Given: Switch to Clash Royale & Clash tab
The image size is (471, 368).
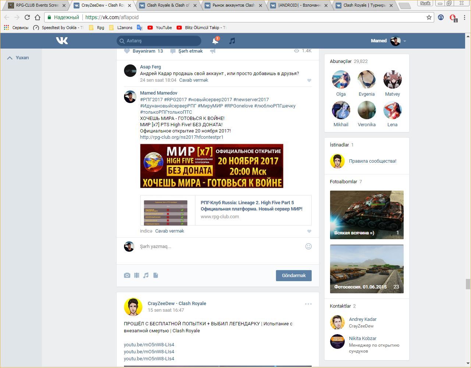Looking at the screenshot, I should coord(168,6).
